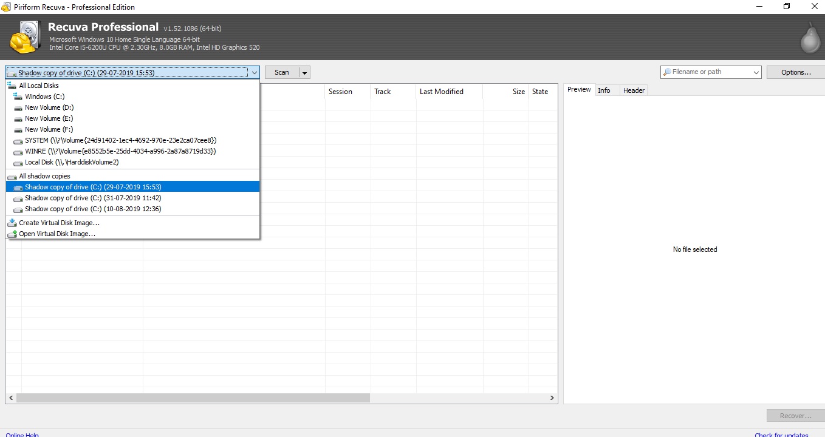Select Local Disk HarddiskVolume2 entry

pos(132,162)
